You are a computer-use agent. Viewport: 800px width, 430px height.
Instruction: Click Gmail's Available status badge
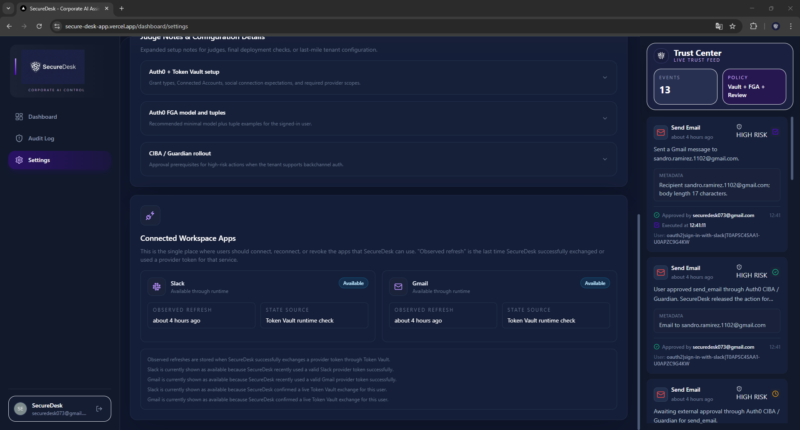click(x=595, y=283)
